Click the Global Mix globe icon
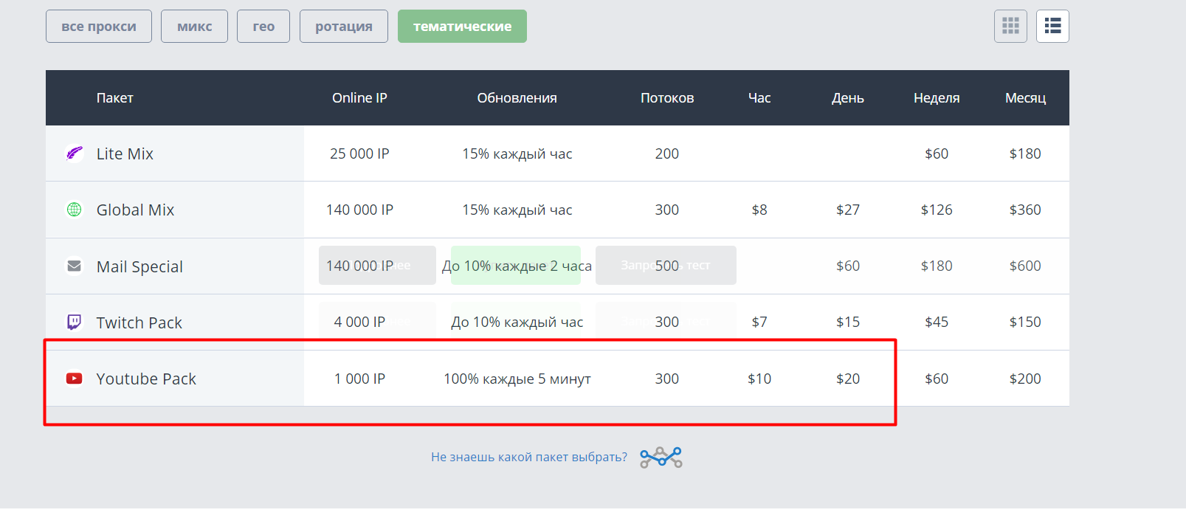 pyautogui.click(x=75, y=210)
